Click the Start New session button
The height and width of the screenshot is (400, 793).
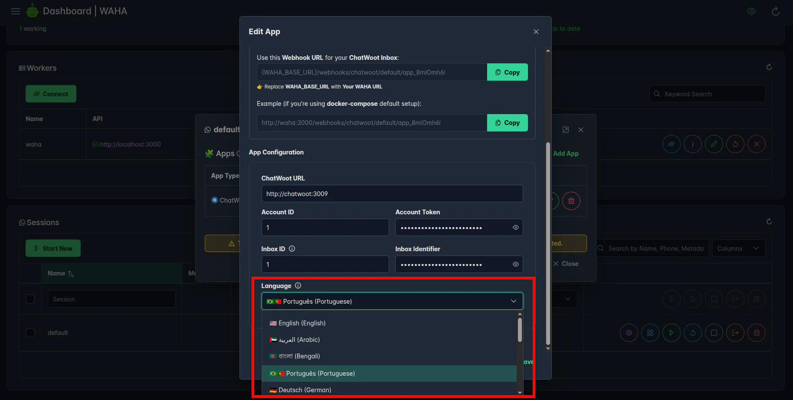tap(53, 248)
